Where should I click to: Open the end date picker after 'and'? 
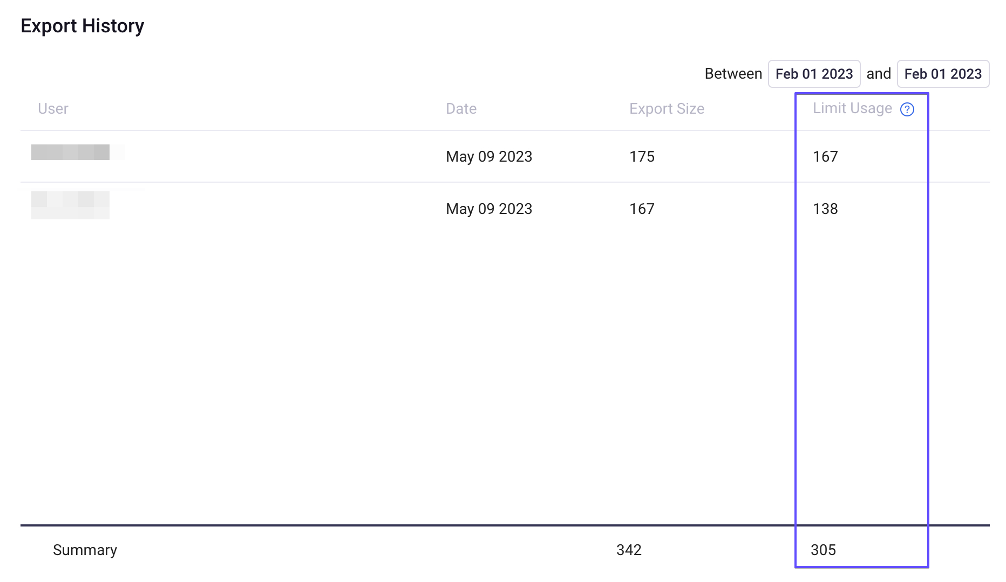click(943, 73)
